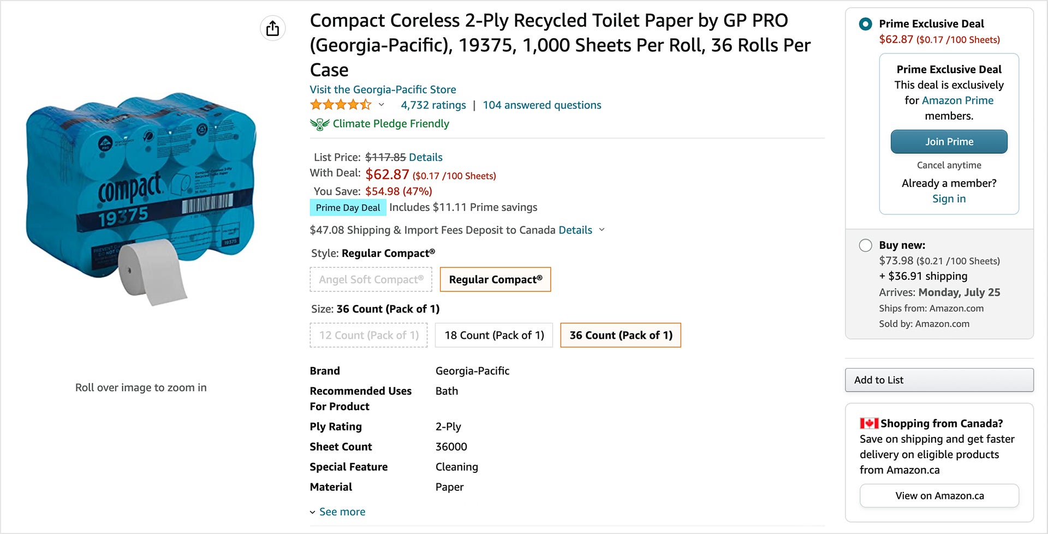Visit the Georgia-Pacific Store link
The image size is (1048, 534).
(382, 89)
